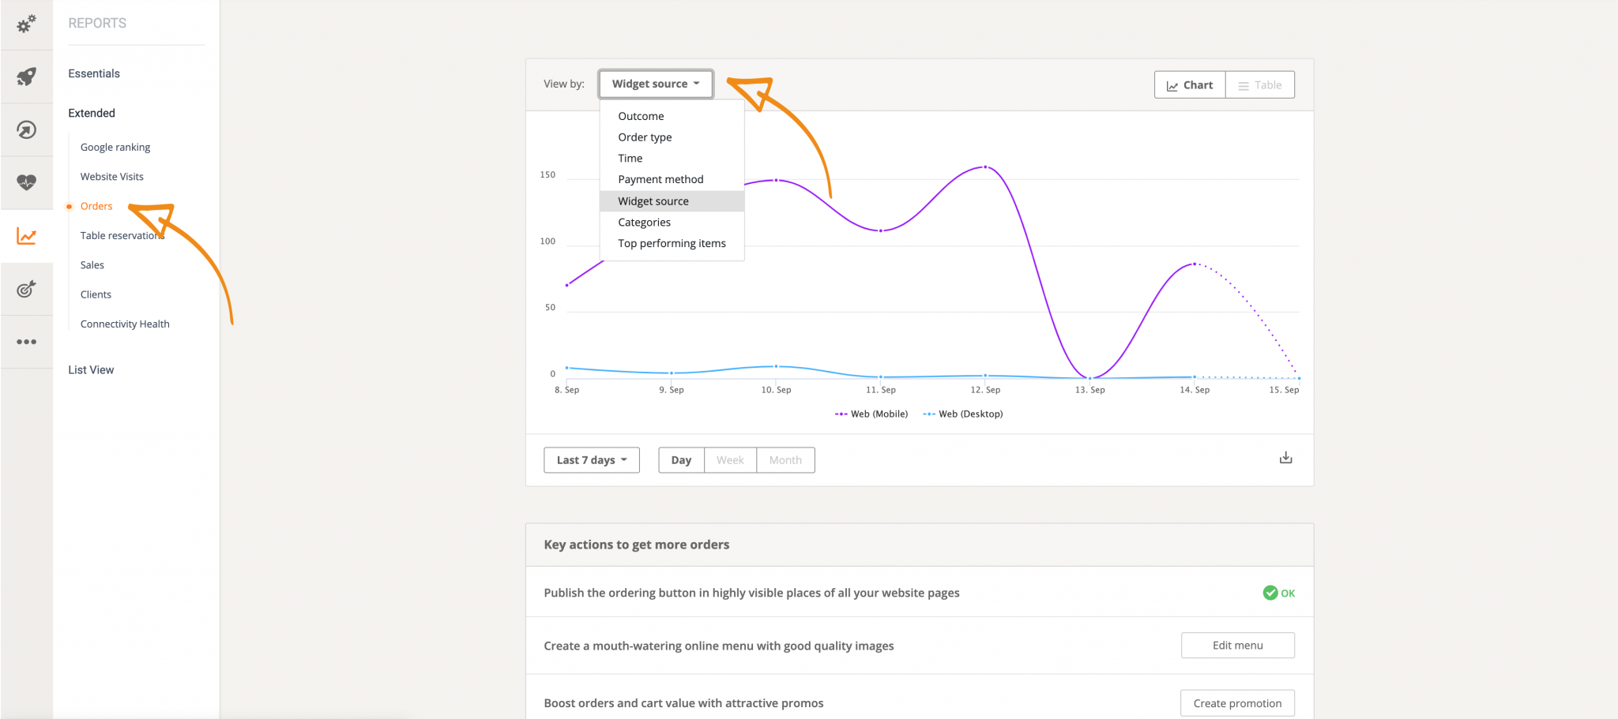Viewport: 1618px width, 719px height.
Task: Expand the Last 7 days selector
Action: coord(591,459)
